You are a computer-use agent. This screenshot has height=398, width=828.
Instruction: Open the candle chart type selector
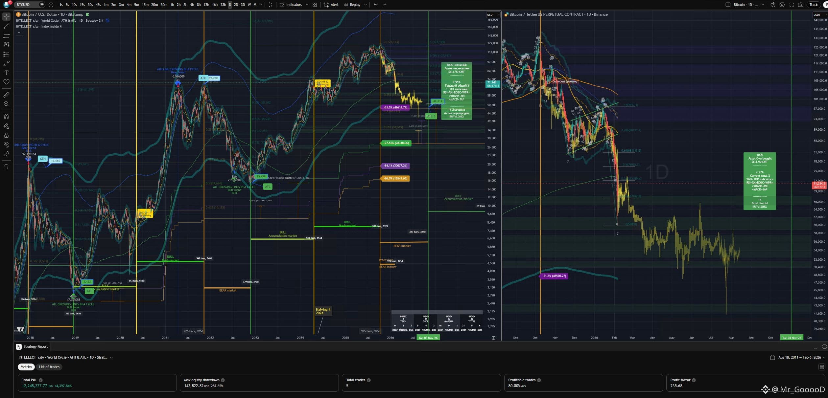point(271,5)
